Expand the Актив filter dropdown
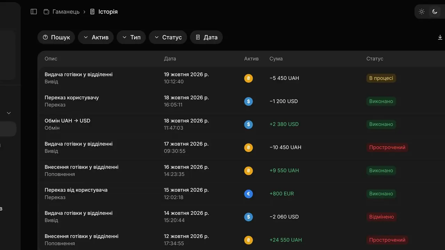 [x=96, y=37]
